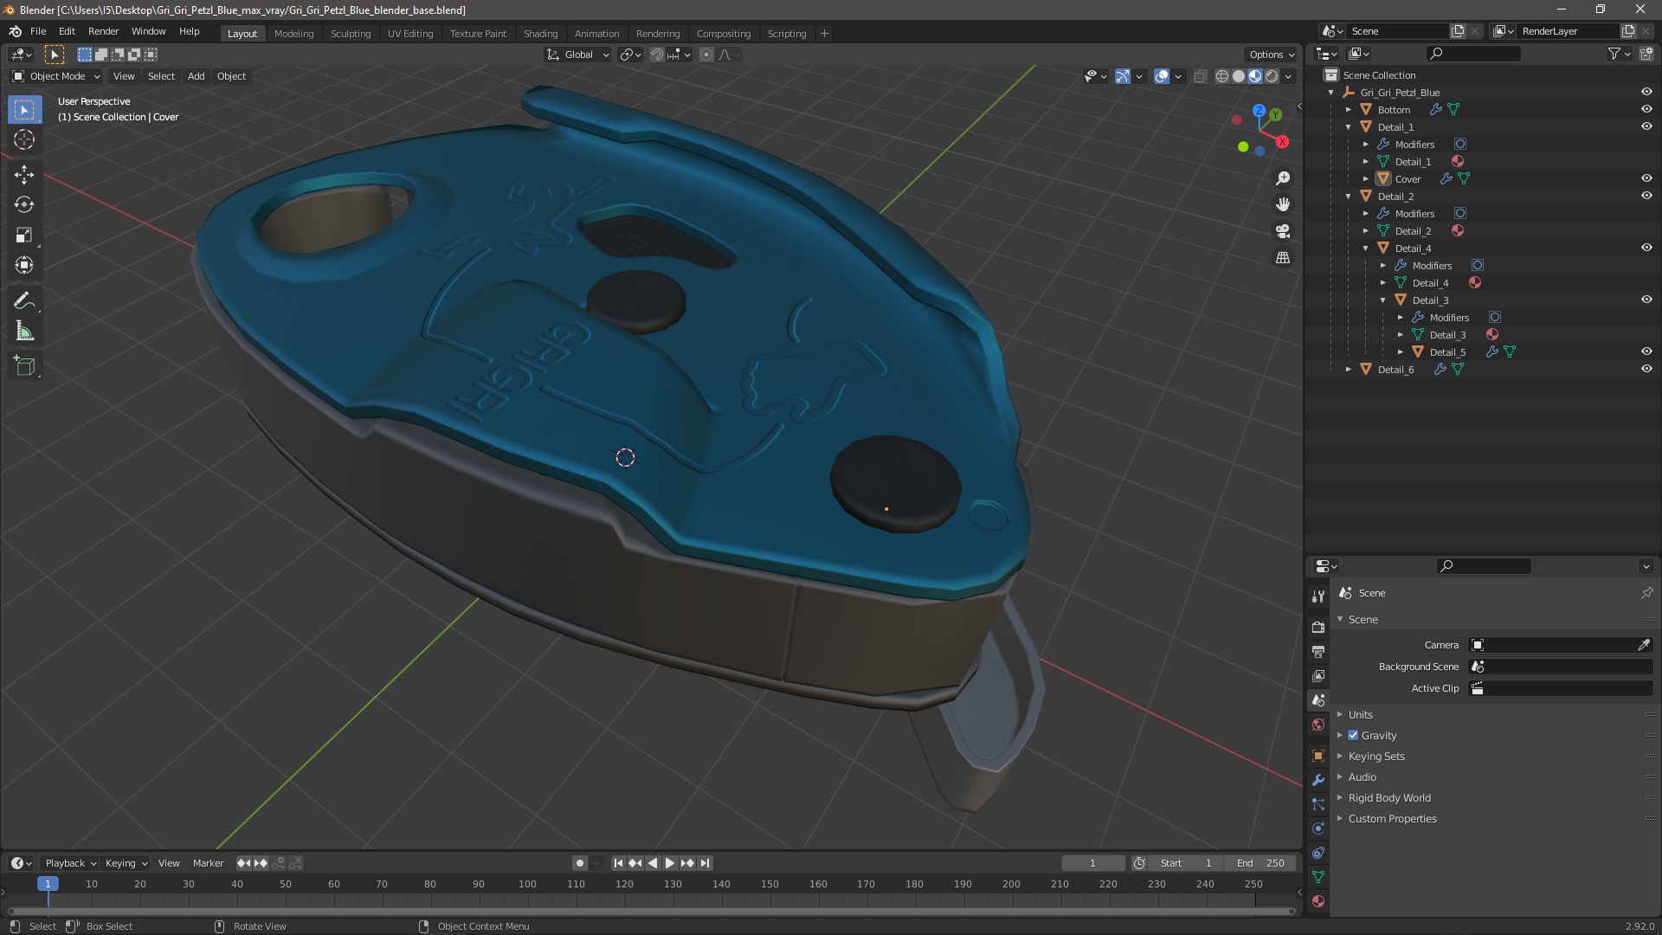This screenshot has height=935, width=1662.
Task: Switch to the Shading workspace tab
Action: pos(540,34)
